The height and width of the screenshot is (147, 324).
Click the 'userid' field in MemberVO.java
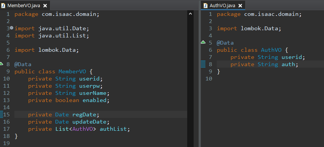click(89, 79)
